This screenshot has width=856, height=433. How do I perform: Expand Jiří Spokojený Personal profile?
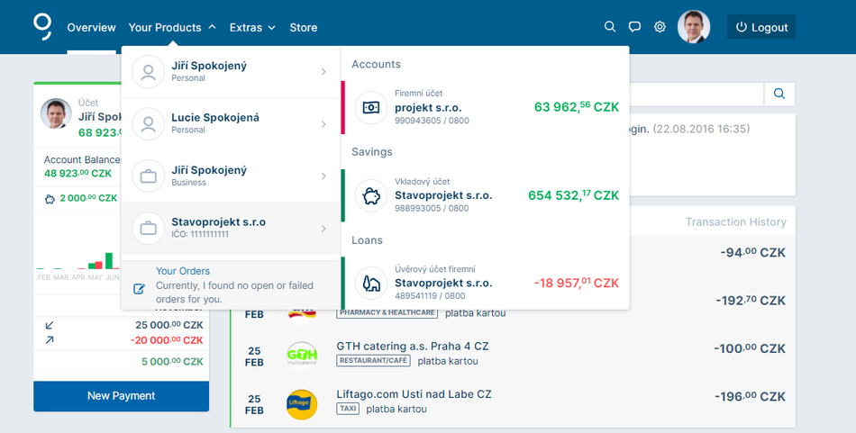pyautogui.click(x=323, y=72)
